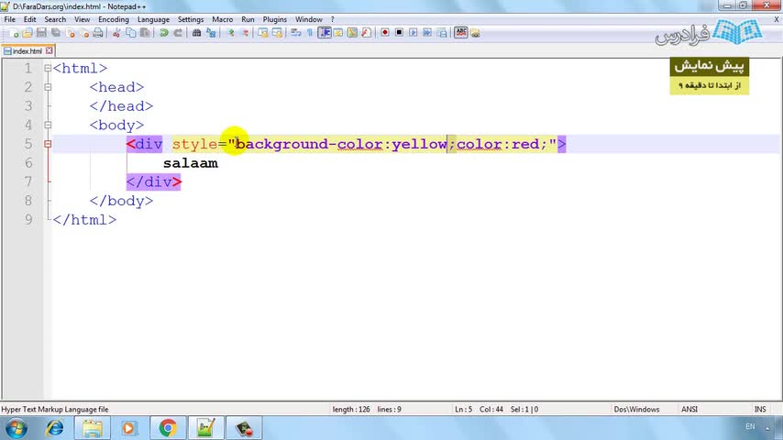Toggle the indent guide button

(x=324, y=33)
